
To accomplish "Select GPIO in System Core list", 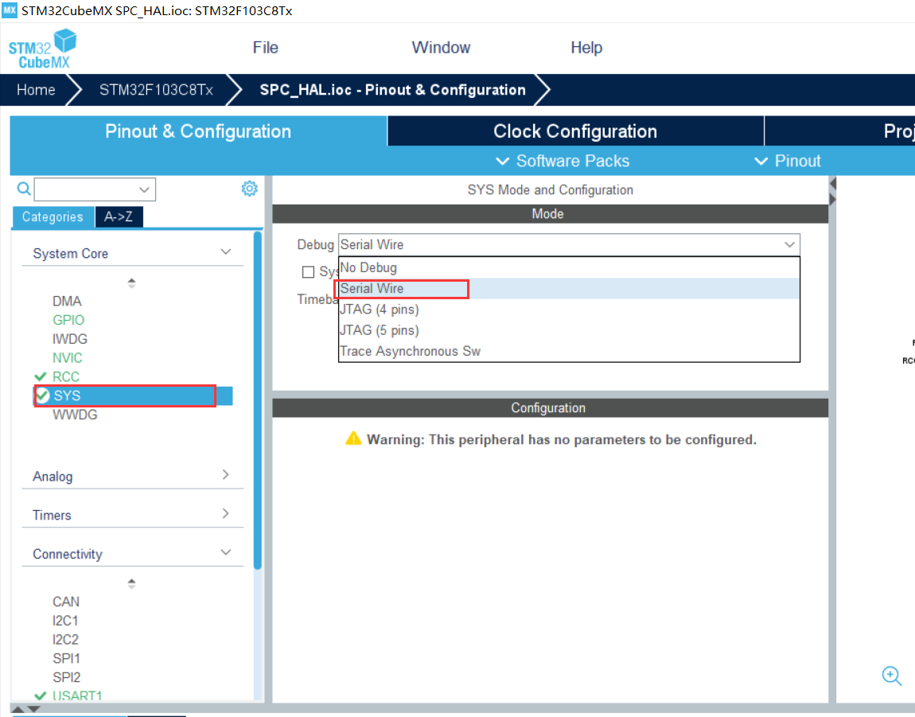I will pyautogui.click(x=68, y=320).
